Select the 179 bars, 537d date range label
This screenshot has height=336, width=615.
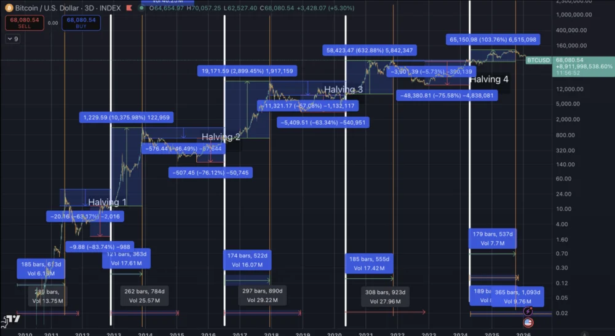pos(492,238)
